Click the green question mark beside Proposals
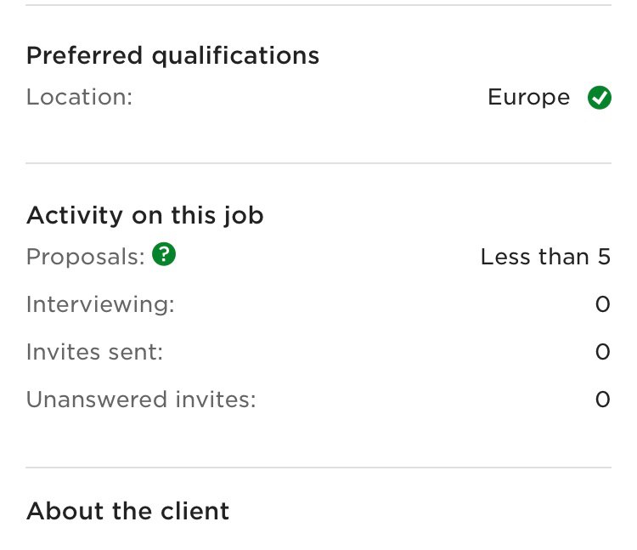The height and width of the screenshot is (550, 637). [x=164, y=254]
